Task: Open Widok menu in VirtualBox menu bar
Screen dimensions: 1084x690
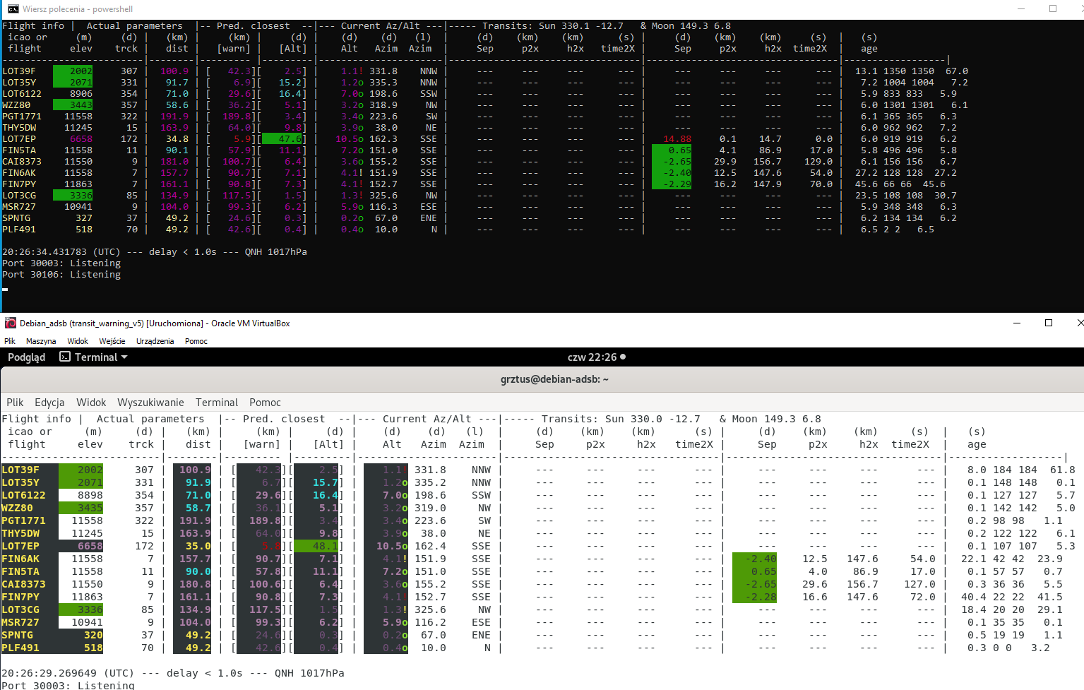Action: tap(78, 341)
